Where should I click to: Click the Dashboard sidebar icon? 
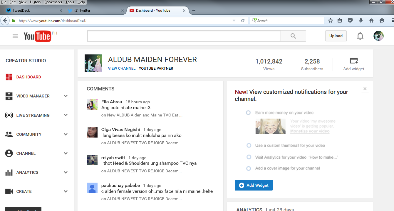[x=9, y=77]
